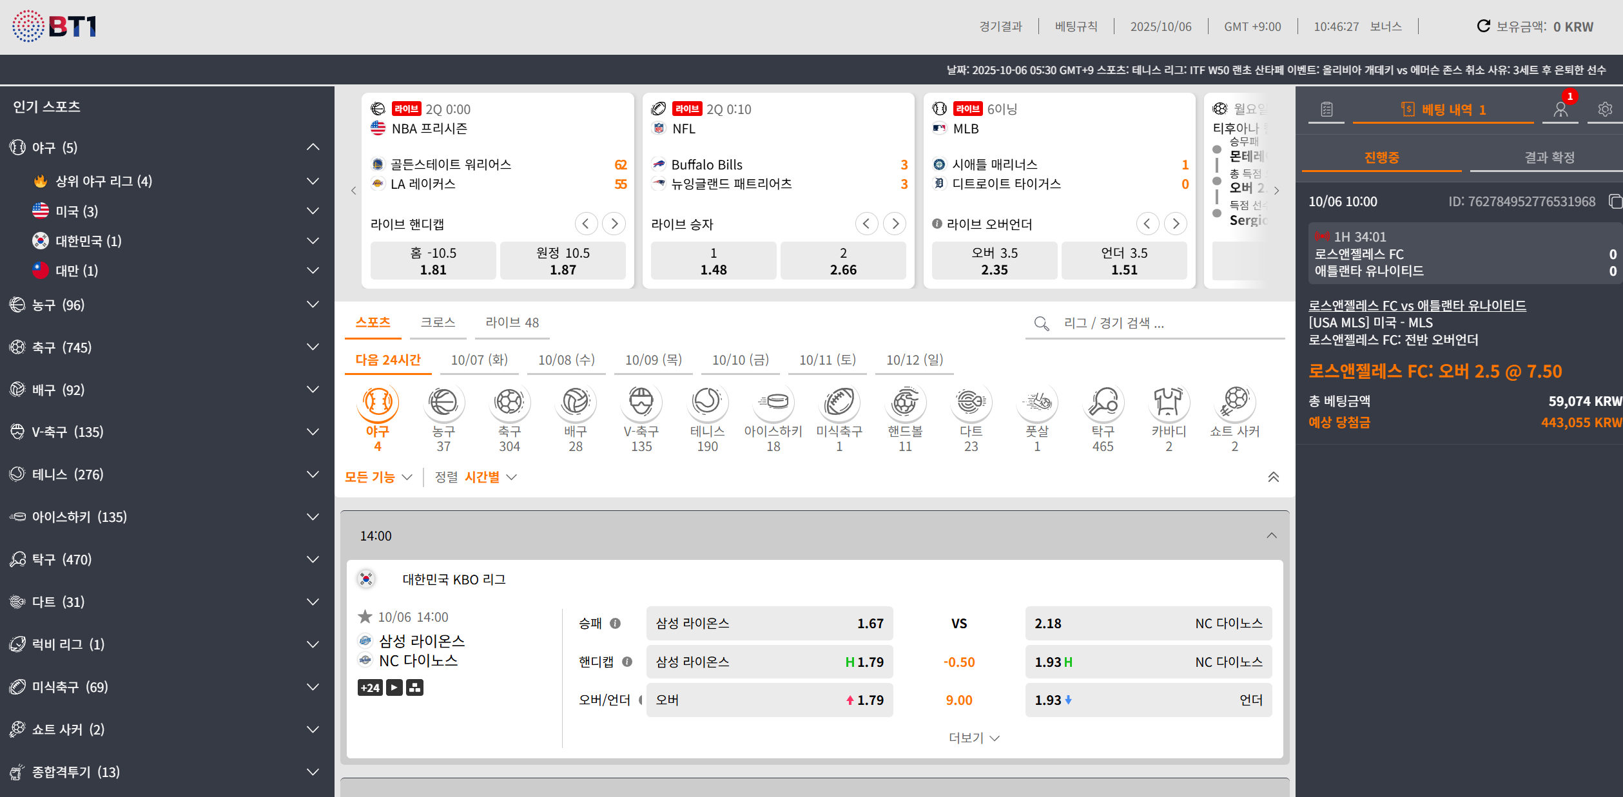Screen dimensions: 1623x797
Task: Open the 로스앤젤레스 FC vs 애틀랜타 유나이티드 link
Action: 1417,305
